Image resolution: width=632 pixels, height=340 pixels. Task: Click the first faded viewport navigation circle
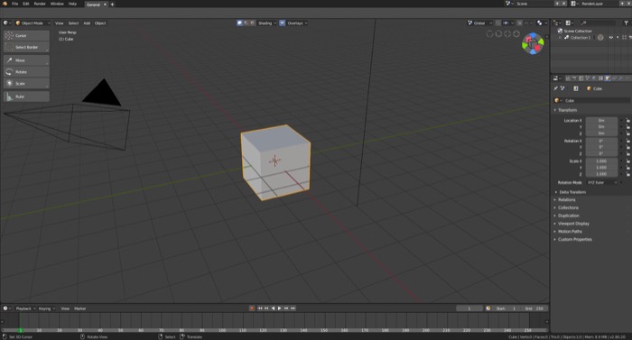[x=489, y=34]
